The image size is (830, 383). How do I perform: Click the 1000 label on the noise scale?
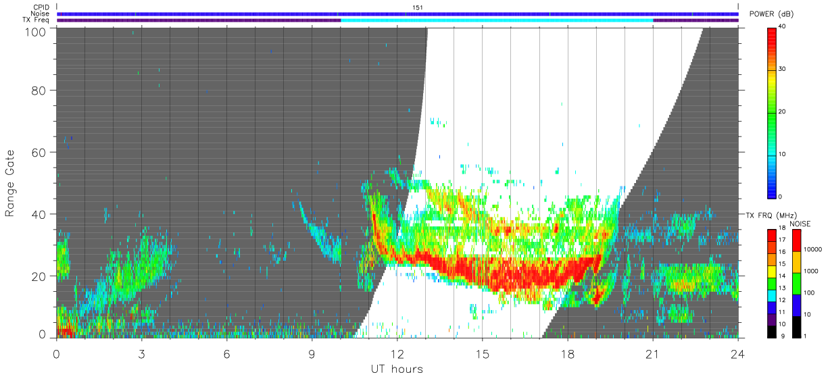pos(812,272)
